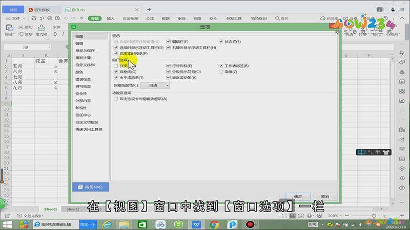The image size is (410, 230).
Task: Click the 取消 Cancel button
Action: point(325,196)
